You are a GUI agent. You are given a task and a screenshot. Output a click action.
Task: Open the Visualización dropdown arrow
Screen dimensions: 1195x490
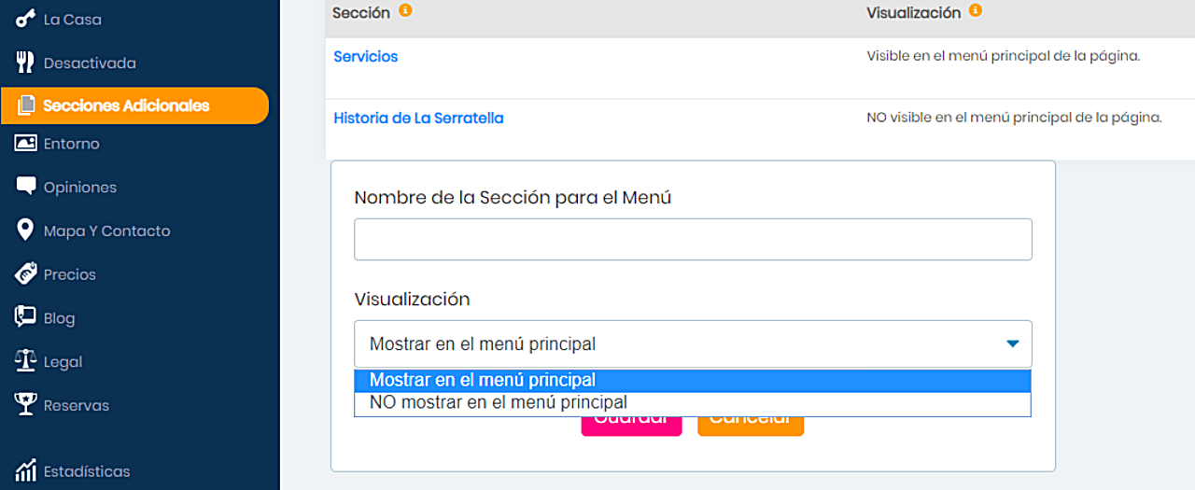pos(1013,344)
